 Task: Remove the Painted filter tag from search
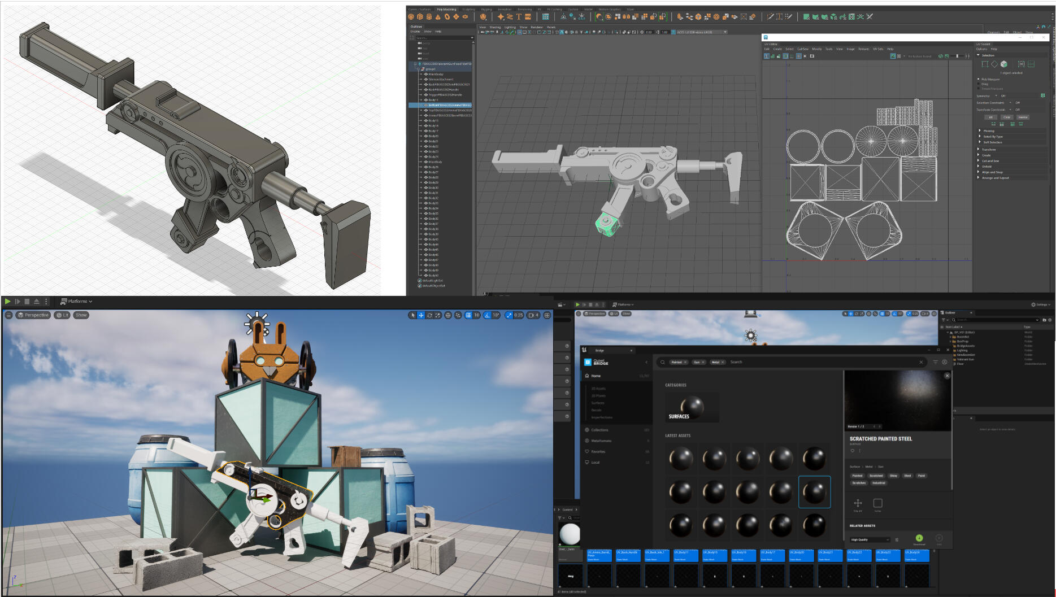click(x=685, y=362)
